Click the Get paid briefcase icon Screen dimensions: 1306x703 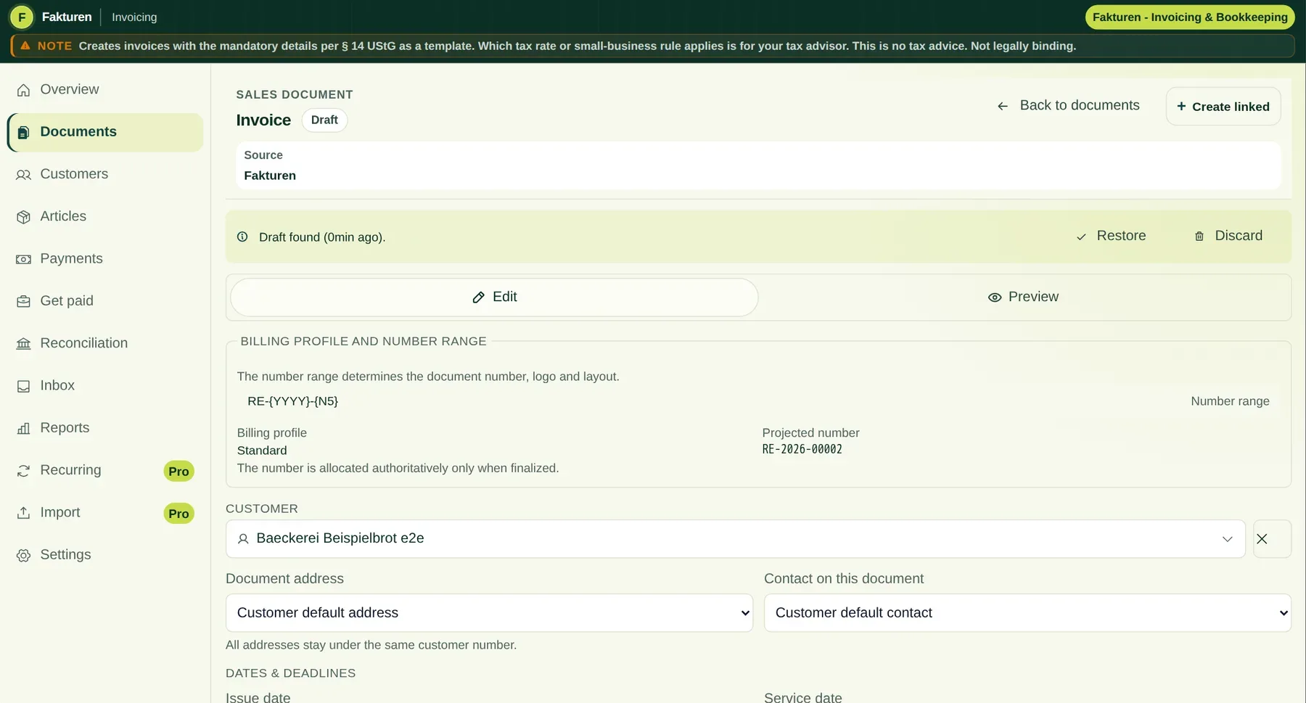click(23, 301)
